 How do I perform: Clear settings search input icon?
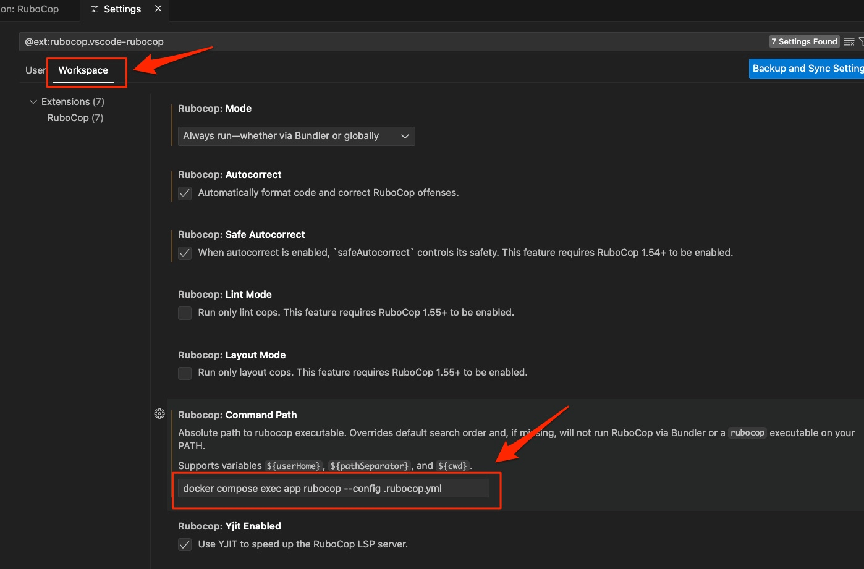[849, 41]
